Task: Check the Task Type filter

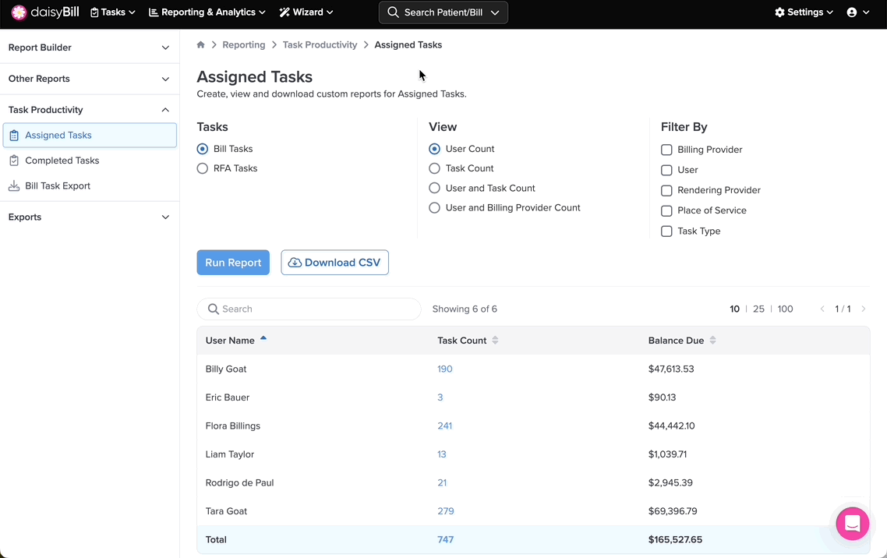Action: tap(666, 231)
